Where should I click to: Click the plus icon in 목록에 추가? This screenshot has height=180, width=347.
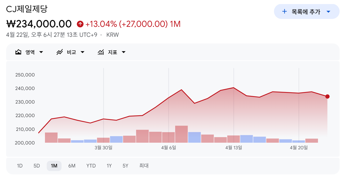(x=284, y=12)
